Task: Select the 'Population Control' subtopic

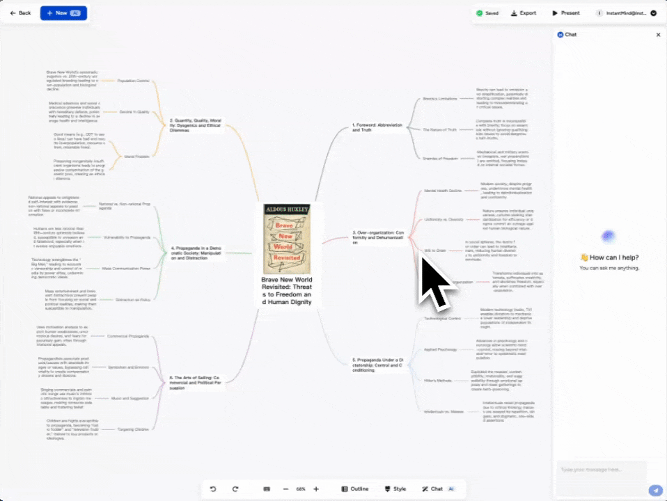Action: point(133,81)
